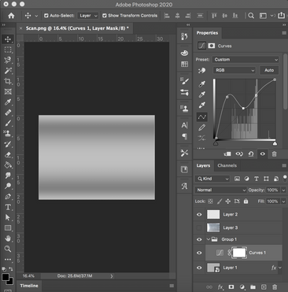Switch to the Channels tab
This screenshot has height=292, width=288.
pyautogui.click(x=227, y=165)
